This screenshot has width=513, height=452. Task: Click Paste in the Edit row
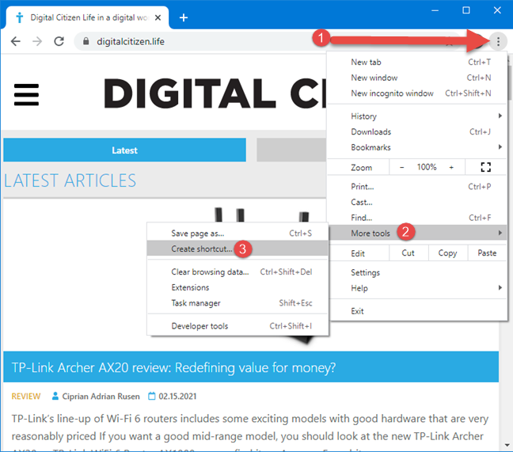coord(487,253)
